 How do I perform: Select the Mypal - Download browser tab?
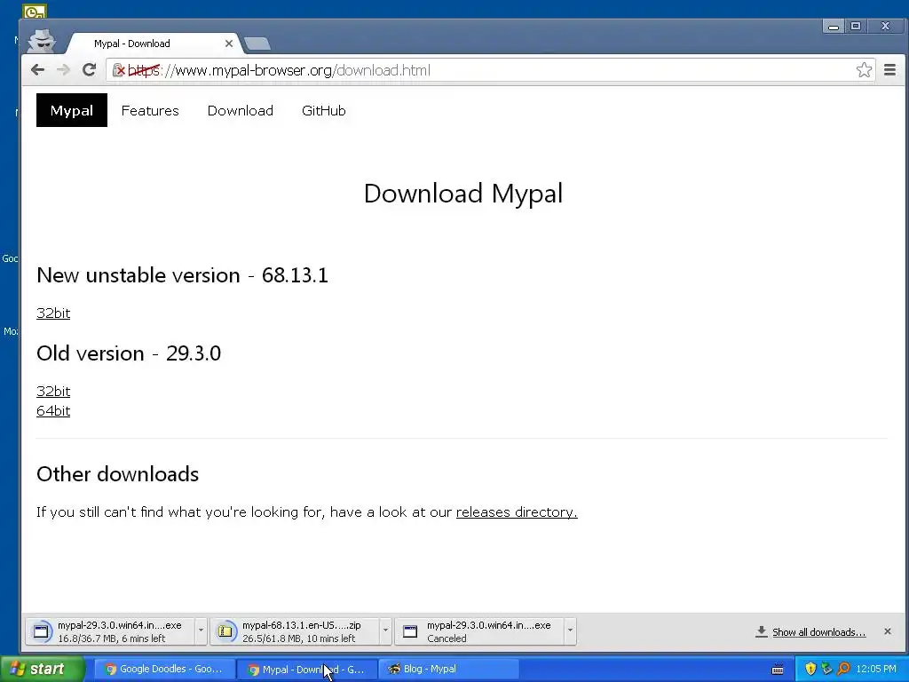[x=154, y=44]
